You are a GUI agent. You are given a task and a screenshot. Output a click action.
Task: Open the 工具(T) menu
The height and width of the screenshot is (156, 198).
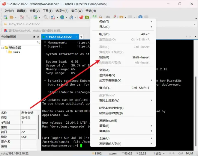(x=47, y=11)
